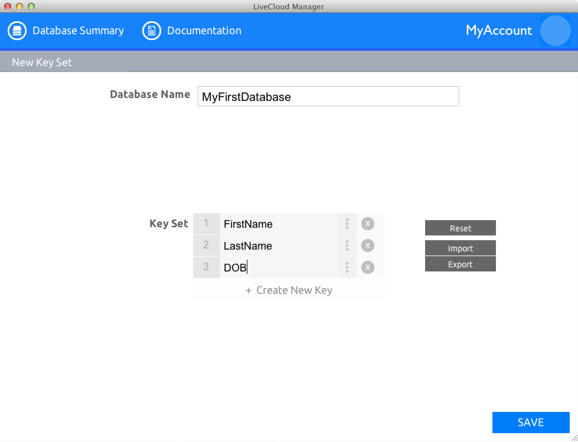This screenshot has height=442, width=578.
Task: Open the Database Summary menu item
Action: click(x=78, y=31)
